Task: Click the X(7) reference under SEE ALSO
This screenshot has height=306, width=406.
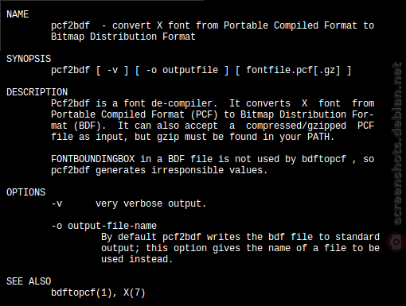Action: point(135,292)
